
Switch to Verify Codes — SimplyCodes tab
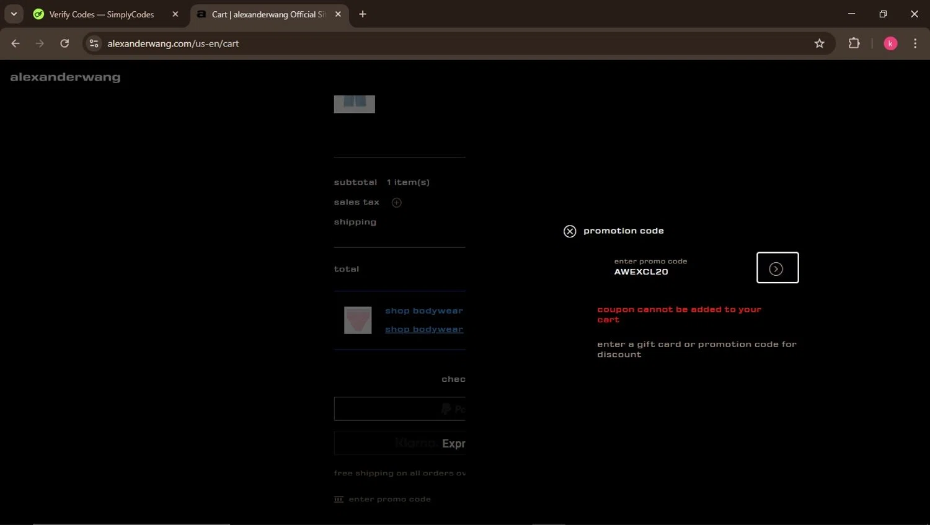tap(102, 14)
